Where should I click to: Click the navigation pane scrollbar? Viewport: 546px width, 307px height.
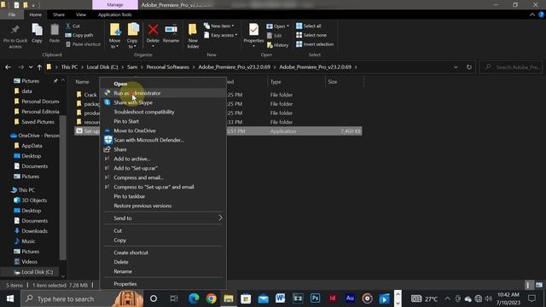click(62, 188)
